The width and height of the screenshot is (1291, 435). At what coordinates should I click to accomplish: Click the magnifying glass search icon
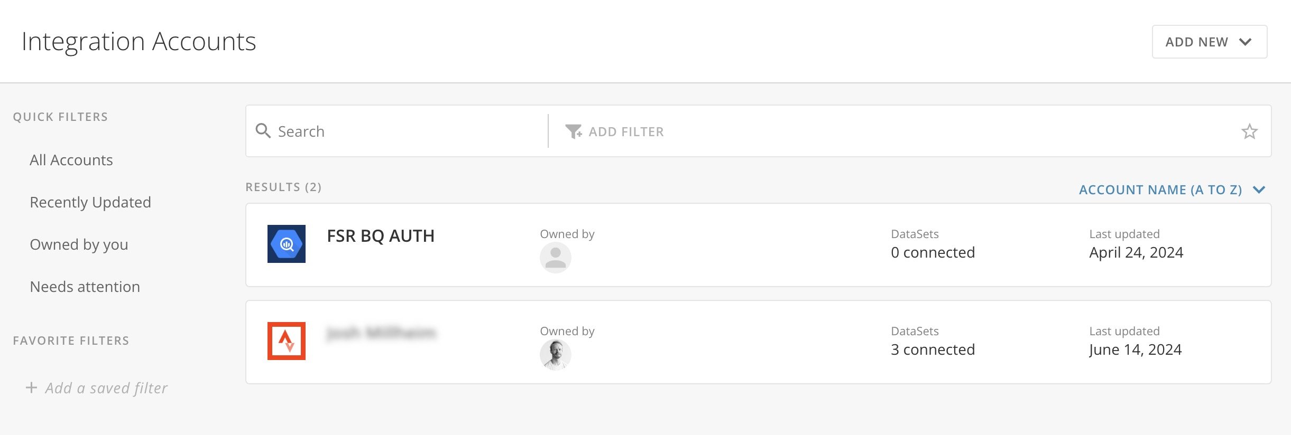tap(263, 131)
